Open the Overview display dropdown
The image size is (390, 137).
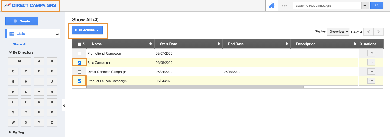(x=338, y=32)
